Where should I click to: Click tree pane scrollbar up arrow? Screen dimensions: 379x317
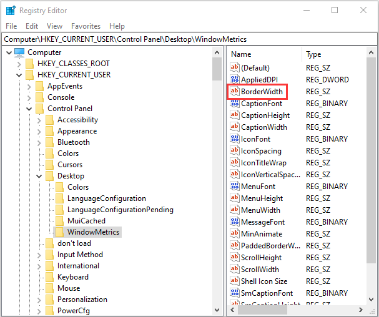coord(217,52)
